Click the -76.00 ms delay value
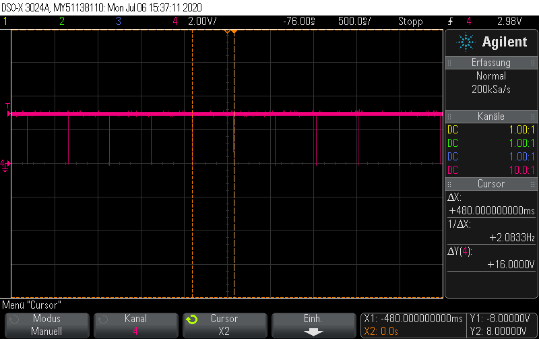The width and height of the screenshot is (539, 339). [x=299, y=22]
